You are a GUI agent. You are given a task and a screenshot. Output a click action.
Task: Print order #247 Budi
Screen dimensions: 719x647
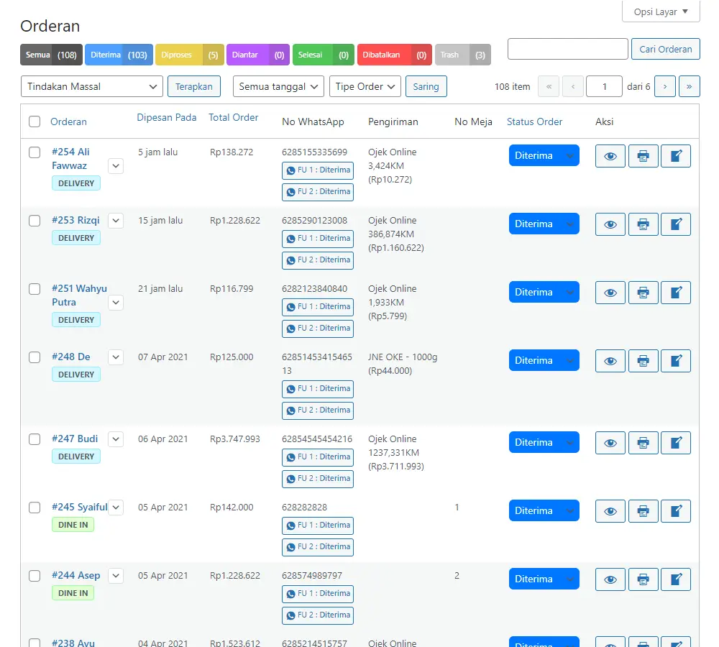tap(643, 443)
